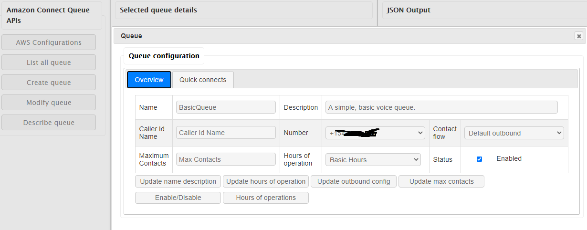Click Update outbound config button
This screenshot has height=230, width=587.
click(x=354, y=181)
